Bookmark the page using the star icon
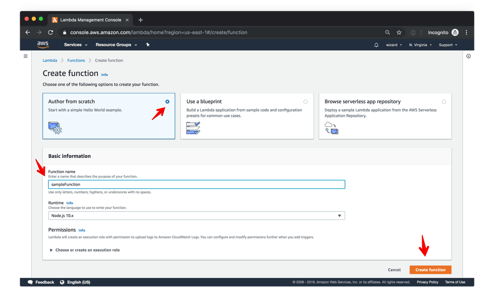Screen dimensions: 494x306 pyautogui.click(x=398, y=32)
